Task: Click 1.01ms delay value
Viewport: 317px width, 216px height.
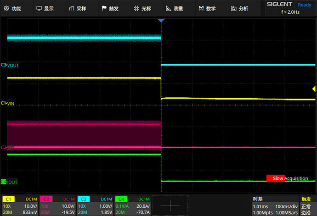Action: pos(260,206)
